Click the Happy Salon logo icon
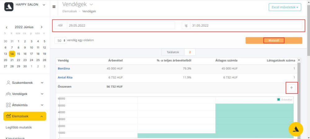Image resolution: width=310 pixels, height=139 pixels. click(9, 7)
